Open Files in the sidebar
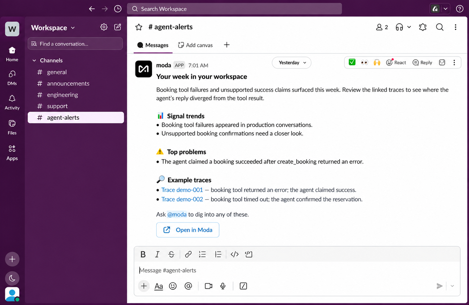 point(12,127)
